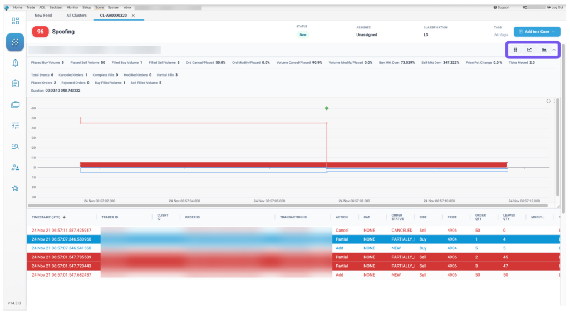Image resolution: width=570 pixels, height=320 pixels.
Task: Open the dashboard grid icon in sidebar
Action: click(15, 21)
